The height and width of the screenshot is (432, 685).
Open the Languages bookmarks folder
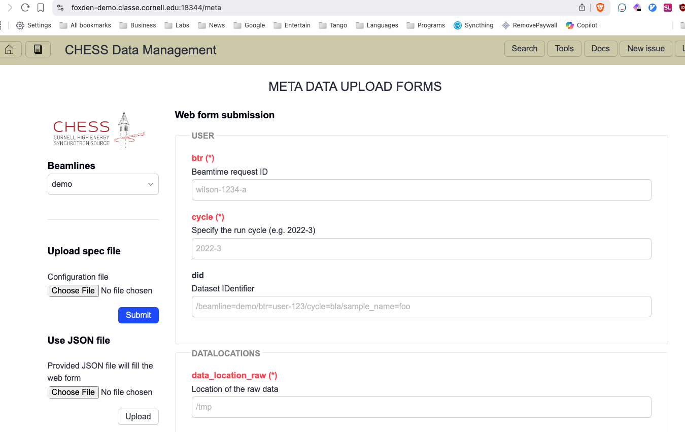(377, 25)
